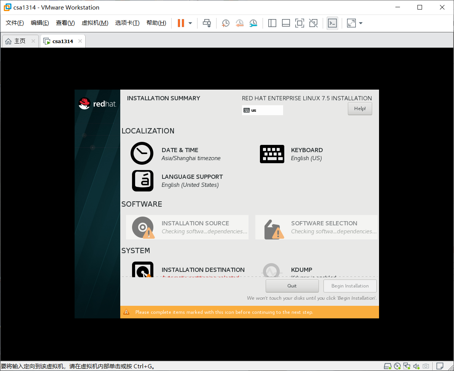Click the DATE & TIME label
This screenshot has width=454, height=371.
click(x=180, y=150)
